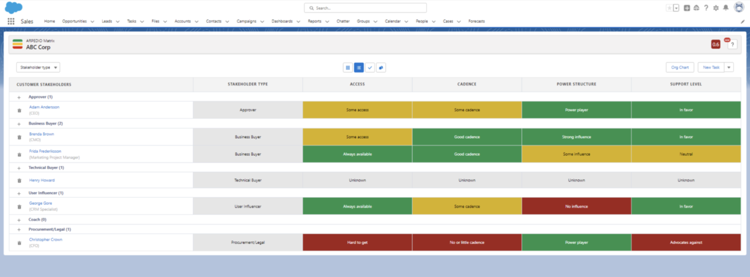Screen dimensions: 750x277
Task: Delete Brenda Brown row with trash icon
Action: [19, 137]
